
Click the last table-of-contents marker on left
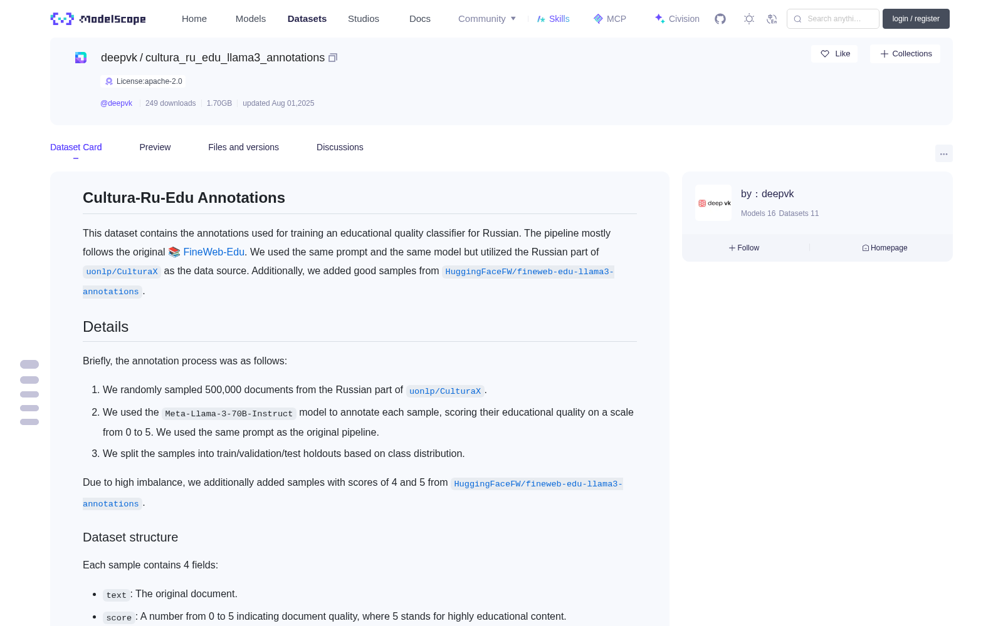click(29, 422)
